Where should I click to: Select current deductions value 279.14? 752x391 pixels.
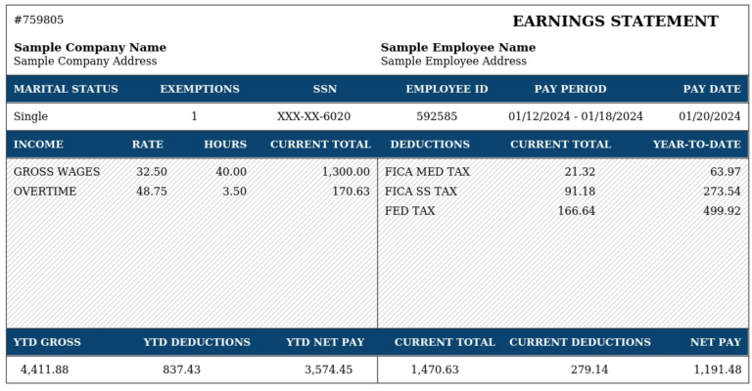tap(589, 369)
